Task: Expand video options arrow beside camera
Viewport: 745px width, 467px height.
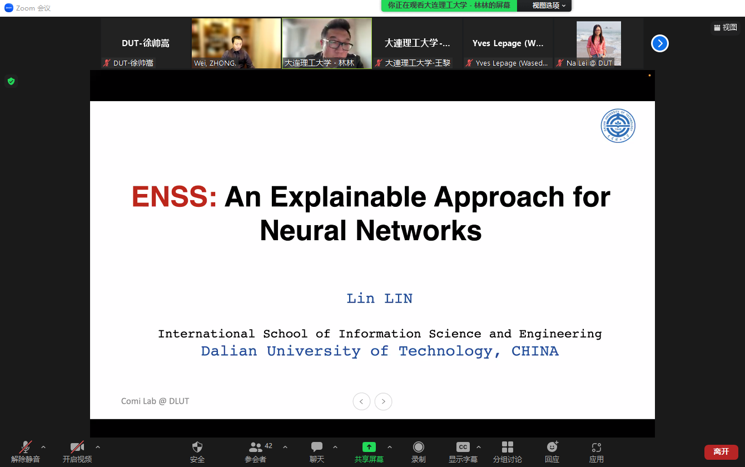Action: [x=98, y=447]
